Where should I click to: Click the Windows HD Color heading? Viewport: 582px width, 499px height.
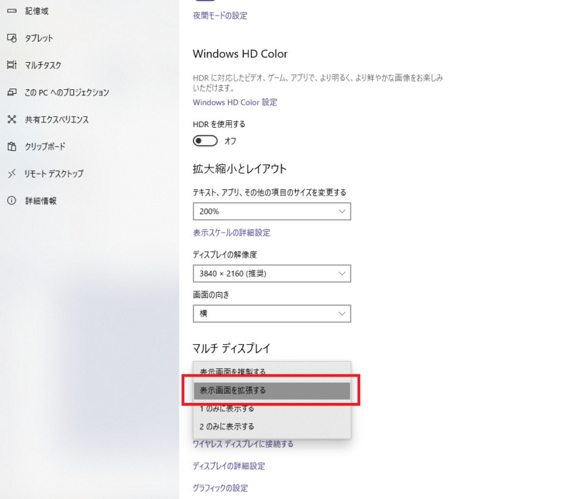[240, 54]
